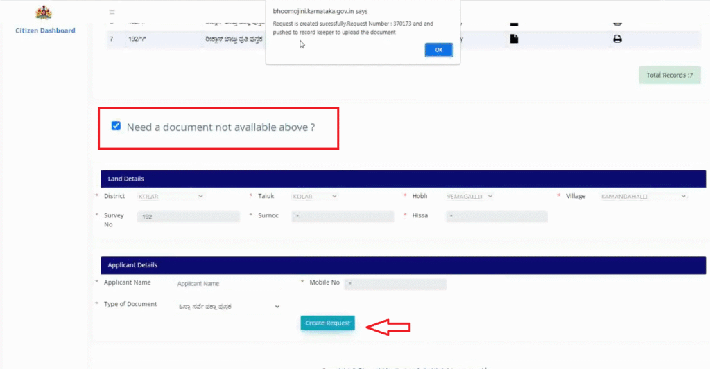Open the hamburger menu icon
Image resolution: width=710 pixels, height=369 pixels.
[112, 12]
